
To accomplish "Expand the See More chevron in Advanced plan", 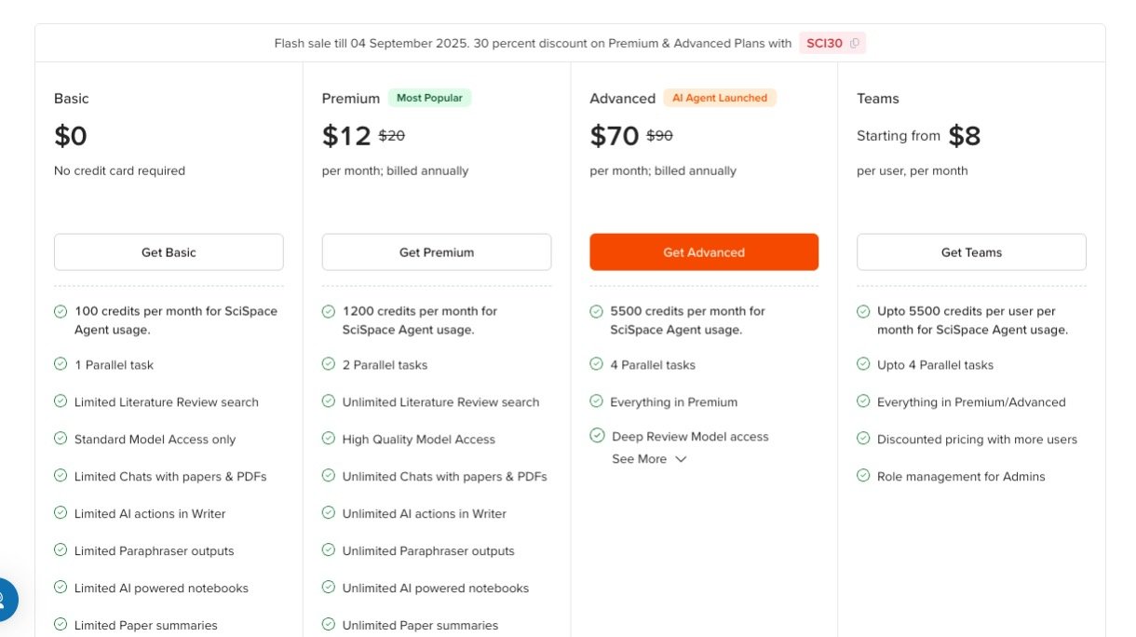I will coord(681,459).
